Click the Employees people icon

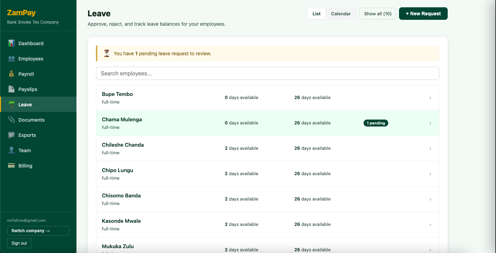(11, 59)
